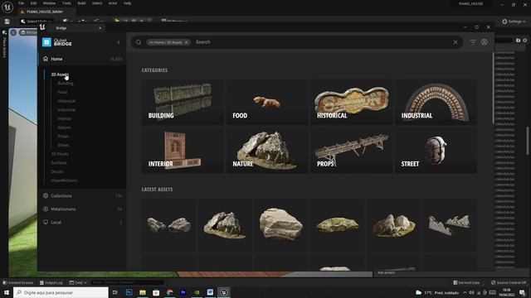The image size is (531, 298).
Task: Click the Collections globe icon
Action: coord(46,195)
